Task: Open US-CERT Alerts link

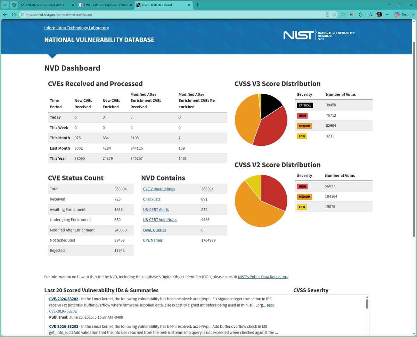Action: 156,210
